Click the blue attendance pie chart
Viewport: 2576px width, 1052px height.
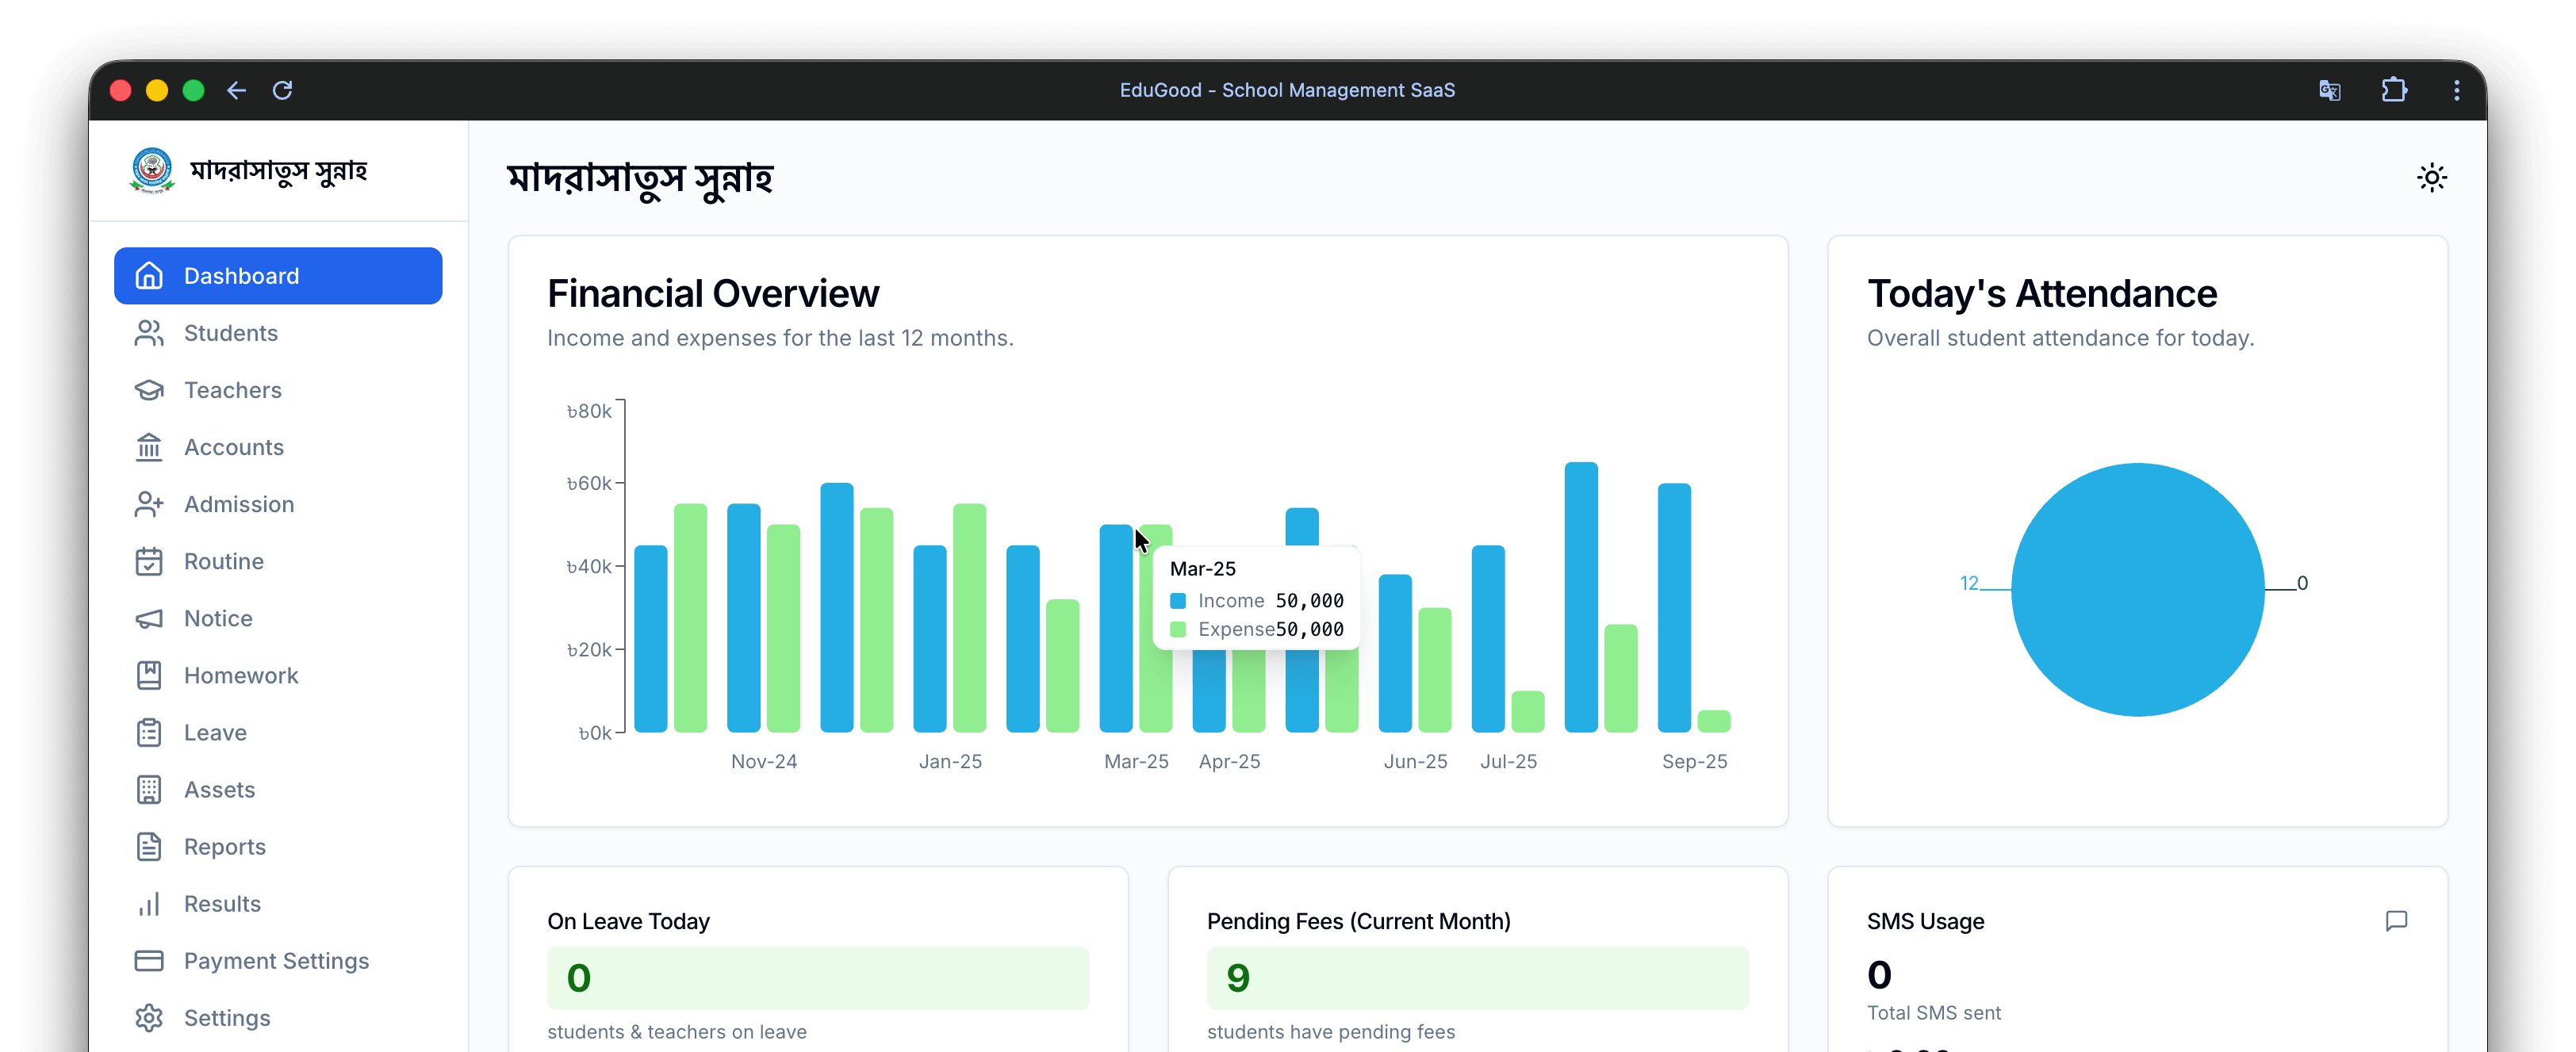(x=2137, y=589)
